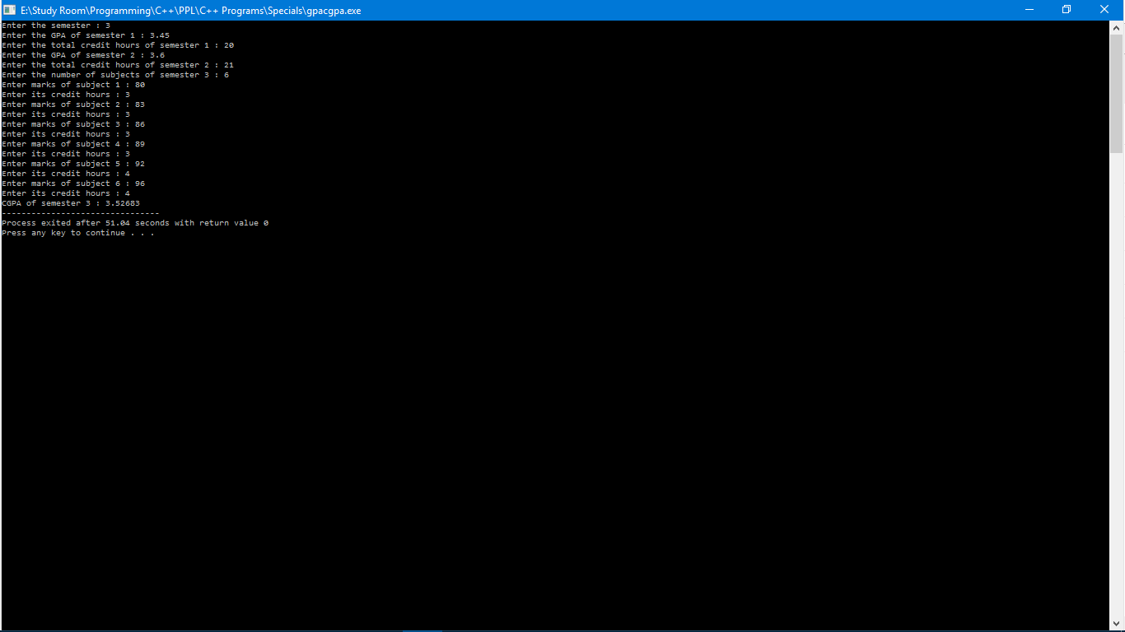Close the gpacgpa.exe console window

(1104, 9)
